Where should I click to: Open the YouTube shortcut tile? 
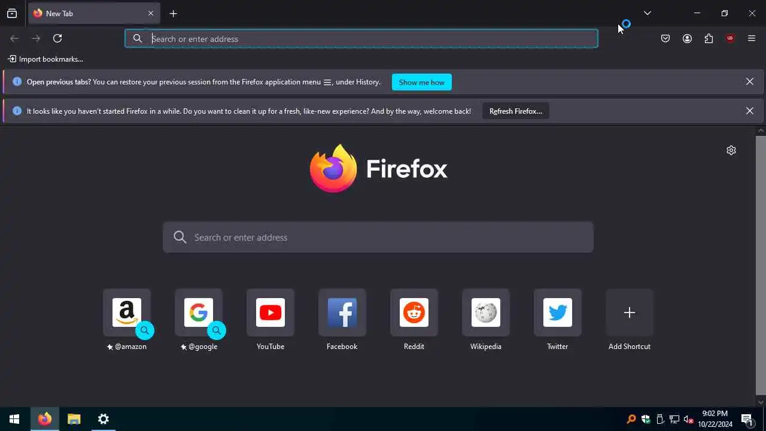pos(270,312)
